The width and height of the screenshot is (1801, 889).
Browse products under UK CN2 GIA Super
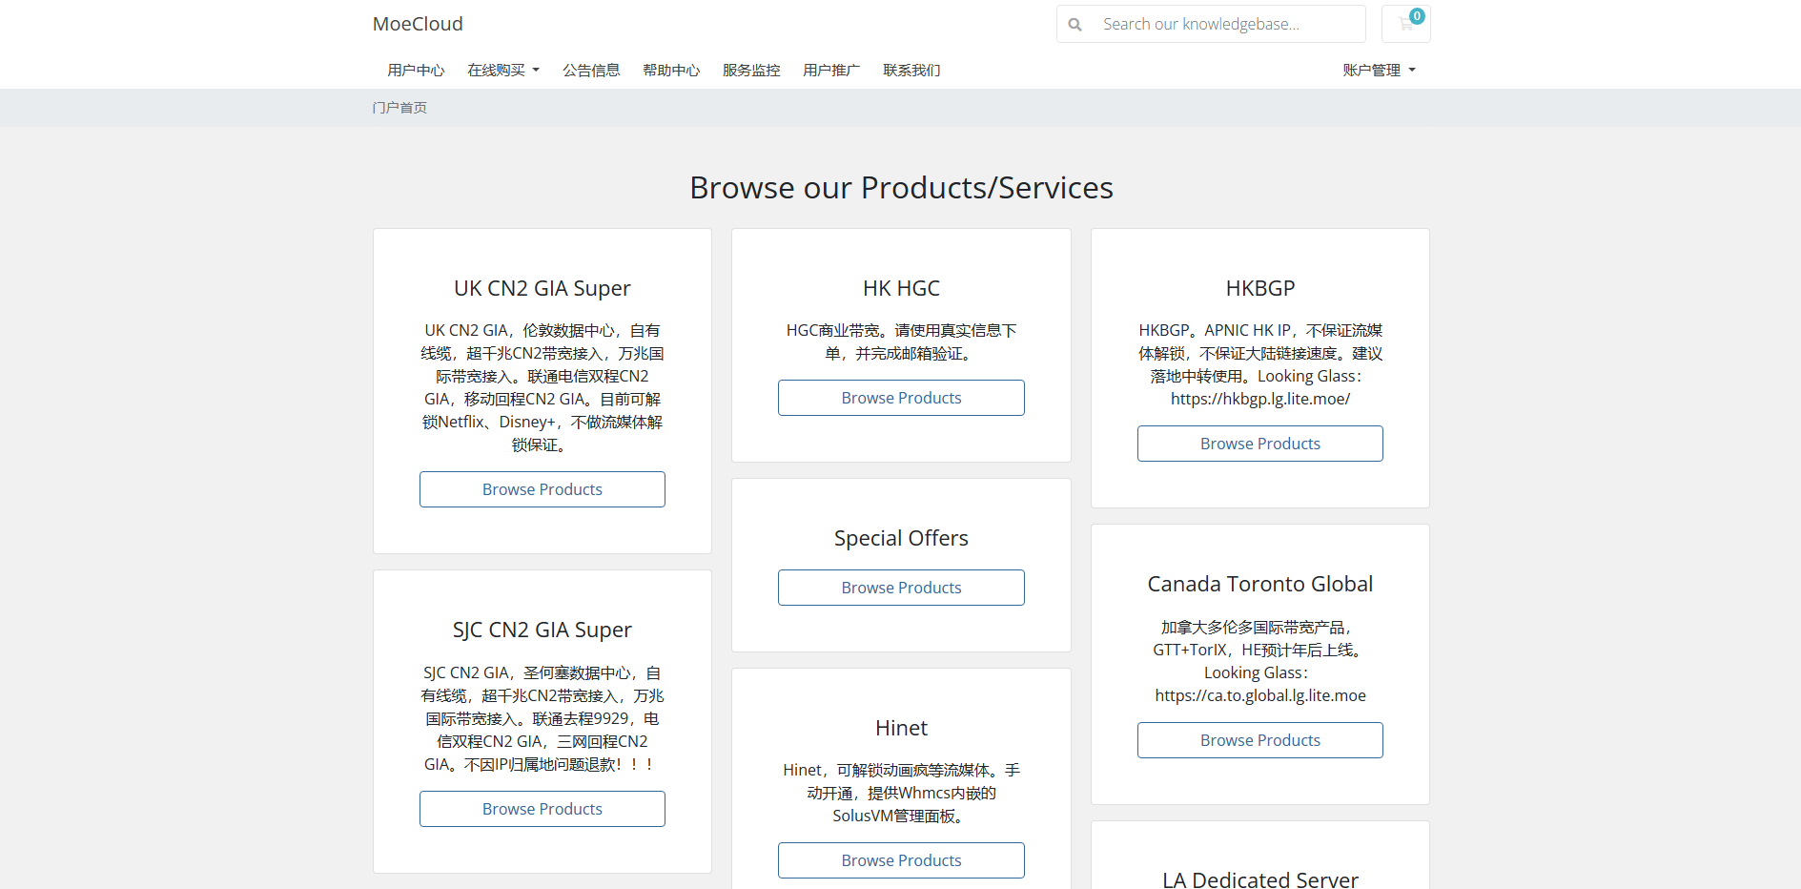tap(542, 489)
